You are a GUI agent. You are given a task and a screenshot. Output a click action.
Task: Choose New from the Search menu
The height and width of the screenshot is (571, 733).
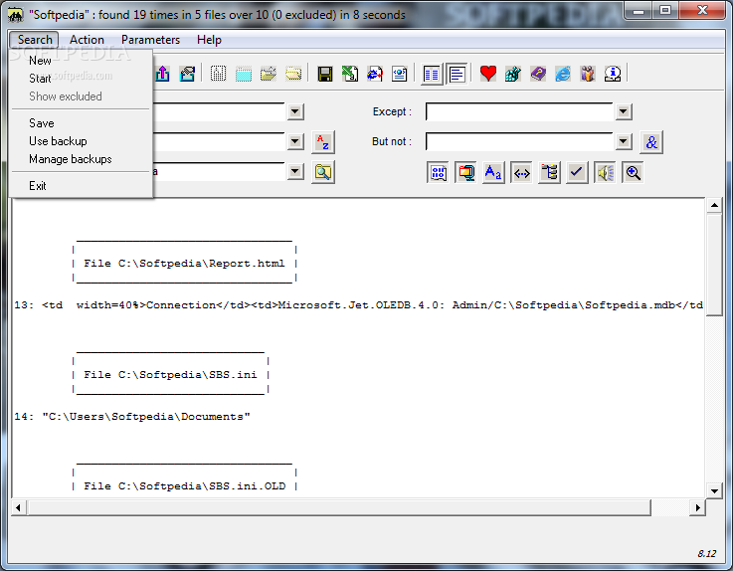(81, 61)
